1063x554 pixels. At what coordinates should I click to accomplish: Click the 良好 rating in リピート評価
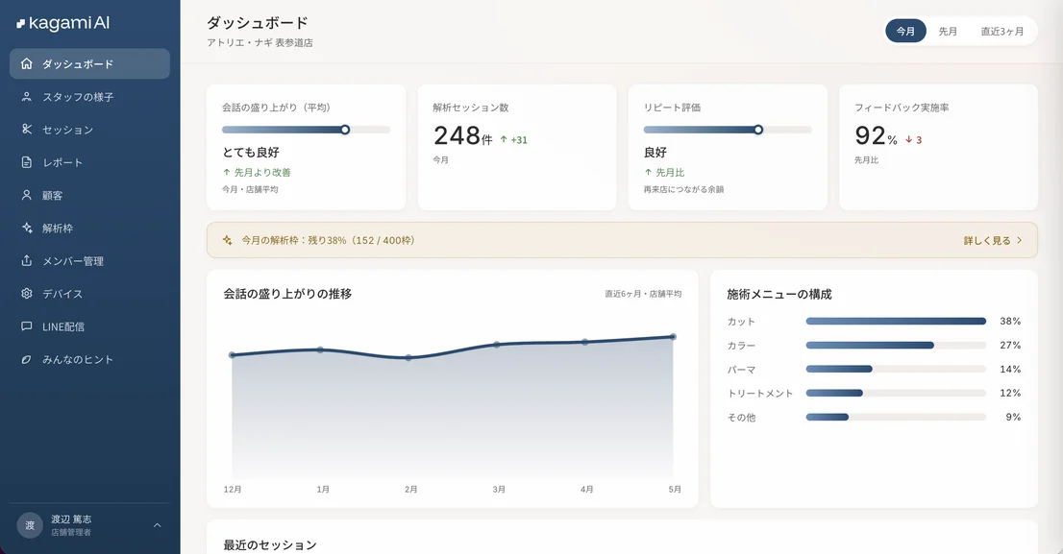coord(655,153)
